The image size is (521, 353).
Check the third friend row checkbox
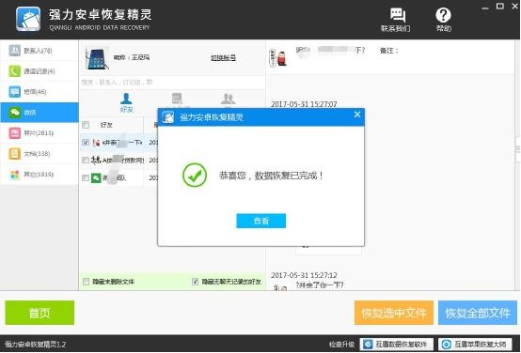(x=86, y=177)
